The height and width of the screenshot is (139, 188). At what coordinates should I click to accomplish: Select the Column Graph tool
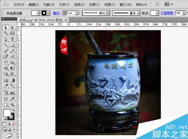click(x=12, y=92)
